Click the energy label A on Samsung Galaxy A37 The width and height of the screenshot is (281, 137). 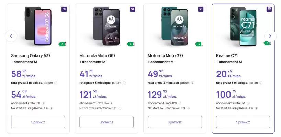pos(63,44)
